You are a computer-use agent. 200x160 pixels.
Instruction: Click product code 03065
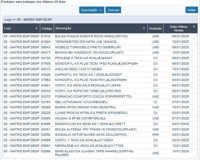(x=46, y=118)
